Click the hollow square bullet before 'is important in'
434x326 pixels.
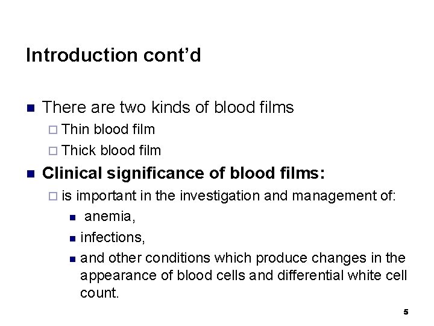tap(53, 196)
